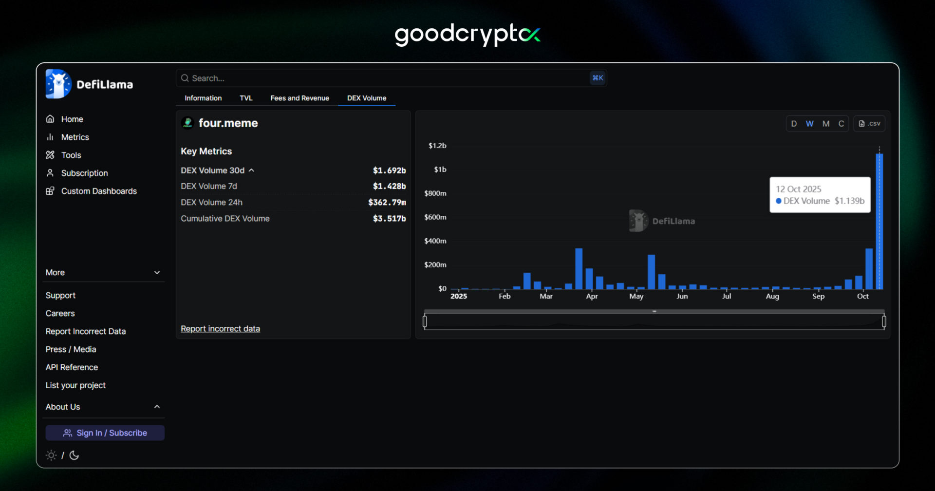Select the monthly M chart interval
Viewport: 935px width, 491px height.
(825, 123)
